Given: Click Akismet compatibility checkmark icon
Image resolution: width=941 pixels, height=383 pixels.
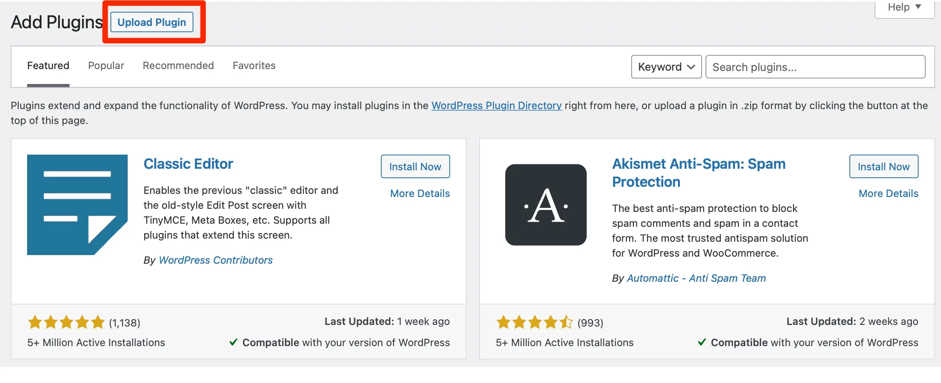Looking at the screenshot, I should click(702, 342).
